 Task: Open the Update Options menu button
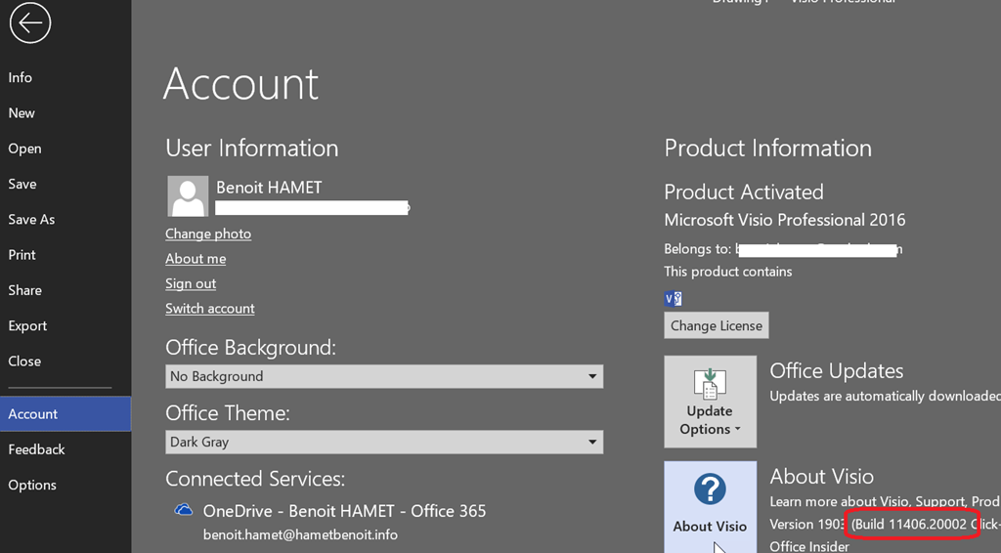click(x=710, y=402)
